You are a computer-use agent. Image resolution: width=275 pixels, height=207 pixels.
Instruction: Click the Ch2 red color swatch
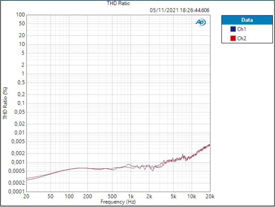[233, 38]
